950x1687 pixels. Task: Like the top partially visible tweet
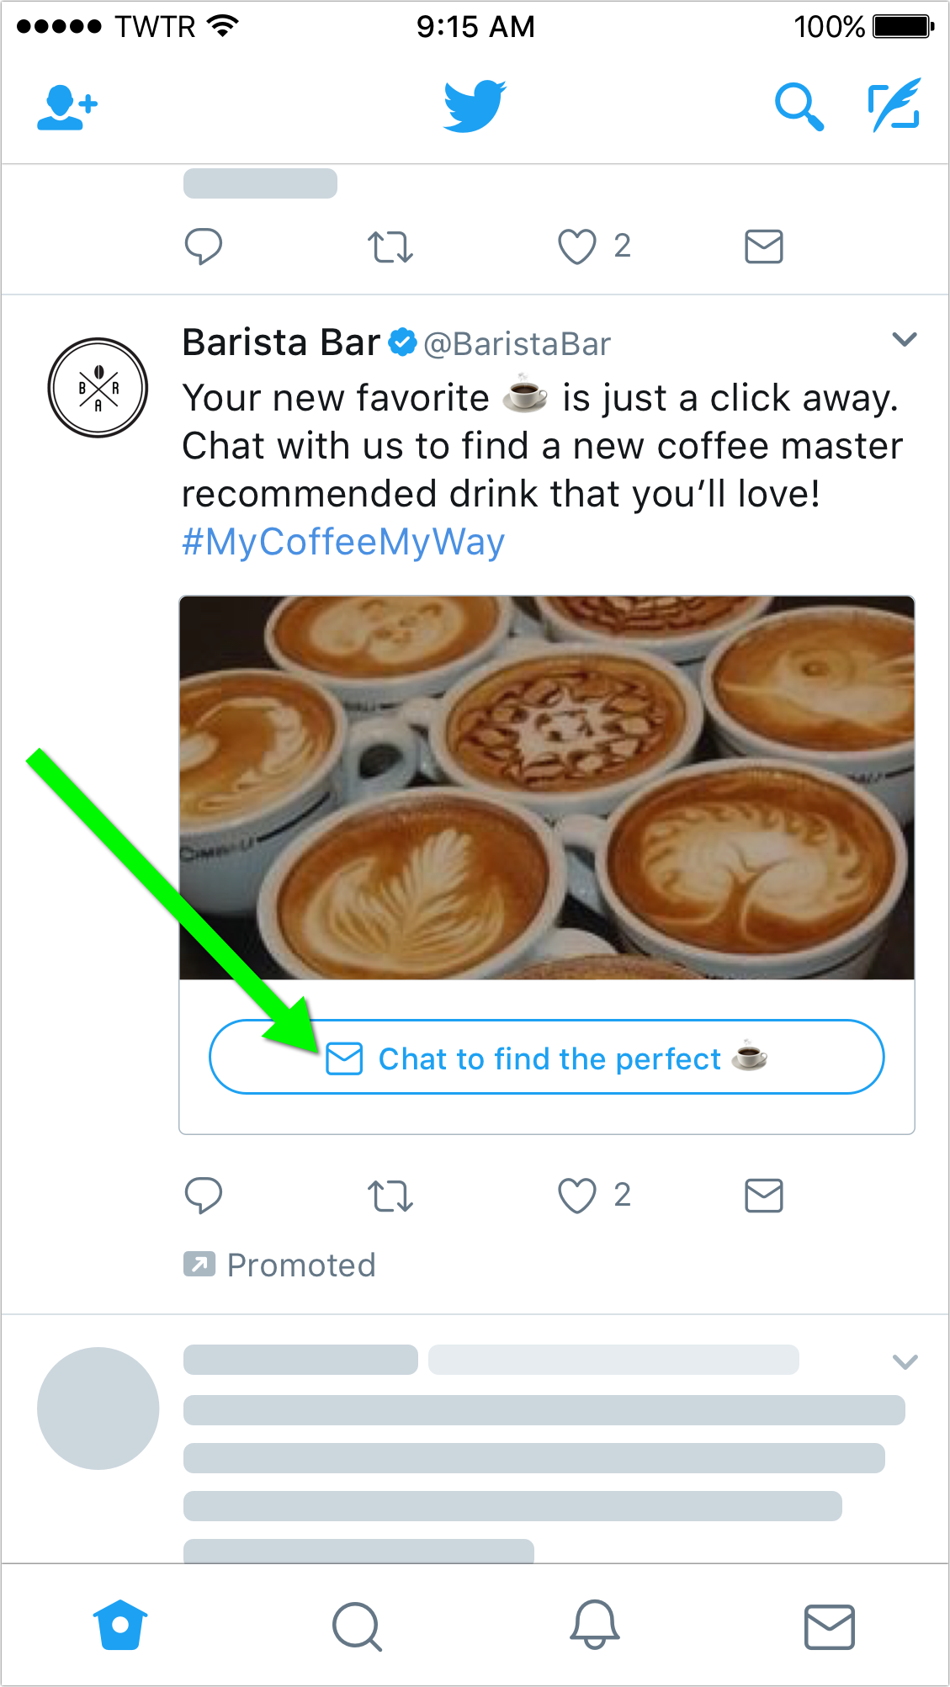(577, 247)
